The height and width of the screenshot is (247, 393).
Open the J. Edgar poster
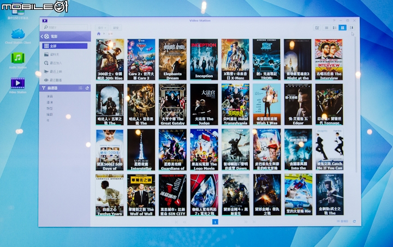click(298, 104)
